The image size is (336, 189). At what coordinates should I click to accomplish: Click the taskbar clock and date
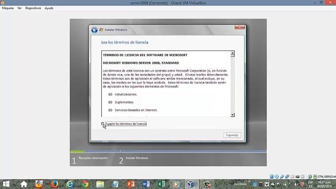click(324, 184)
